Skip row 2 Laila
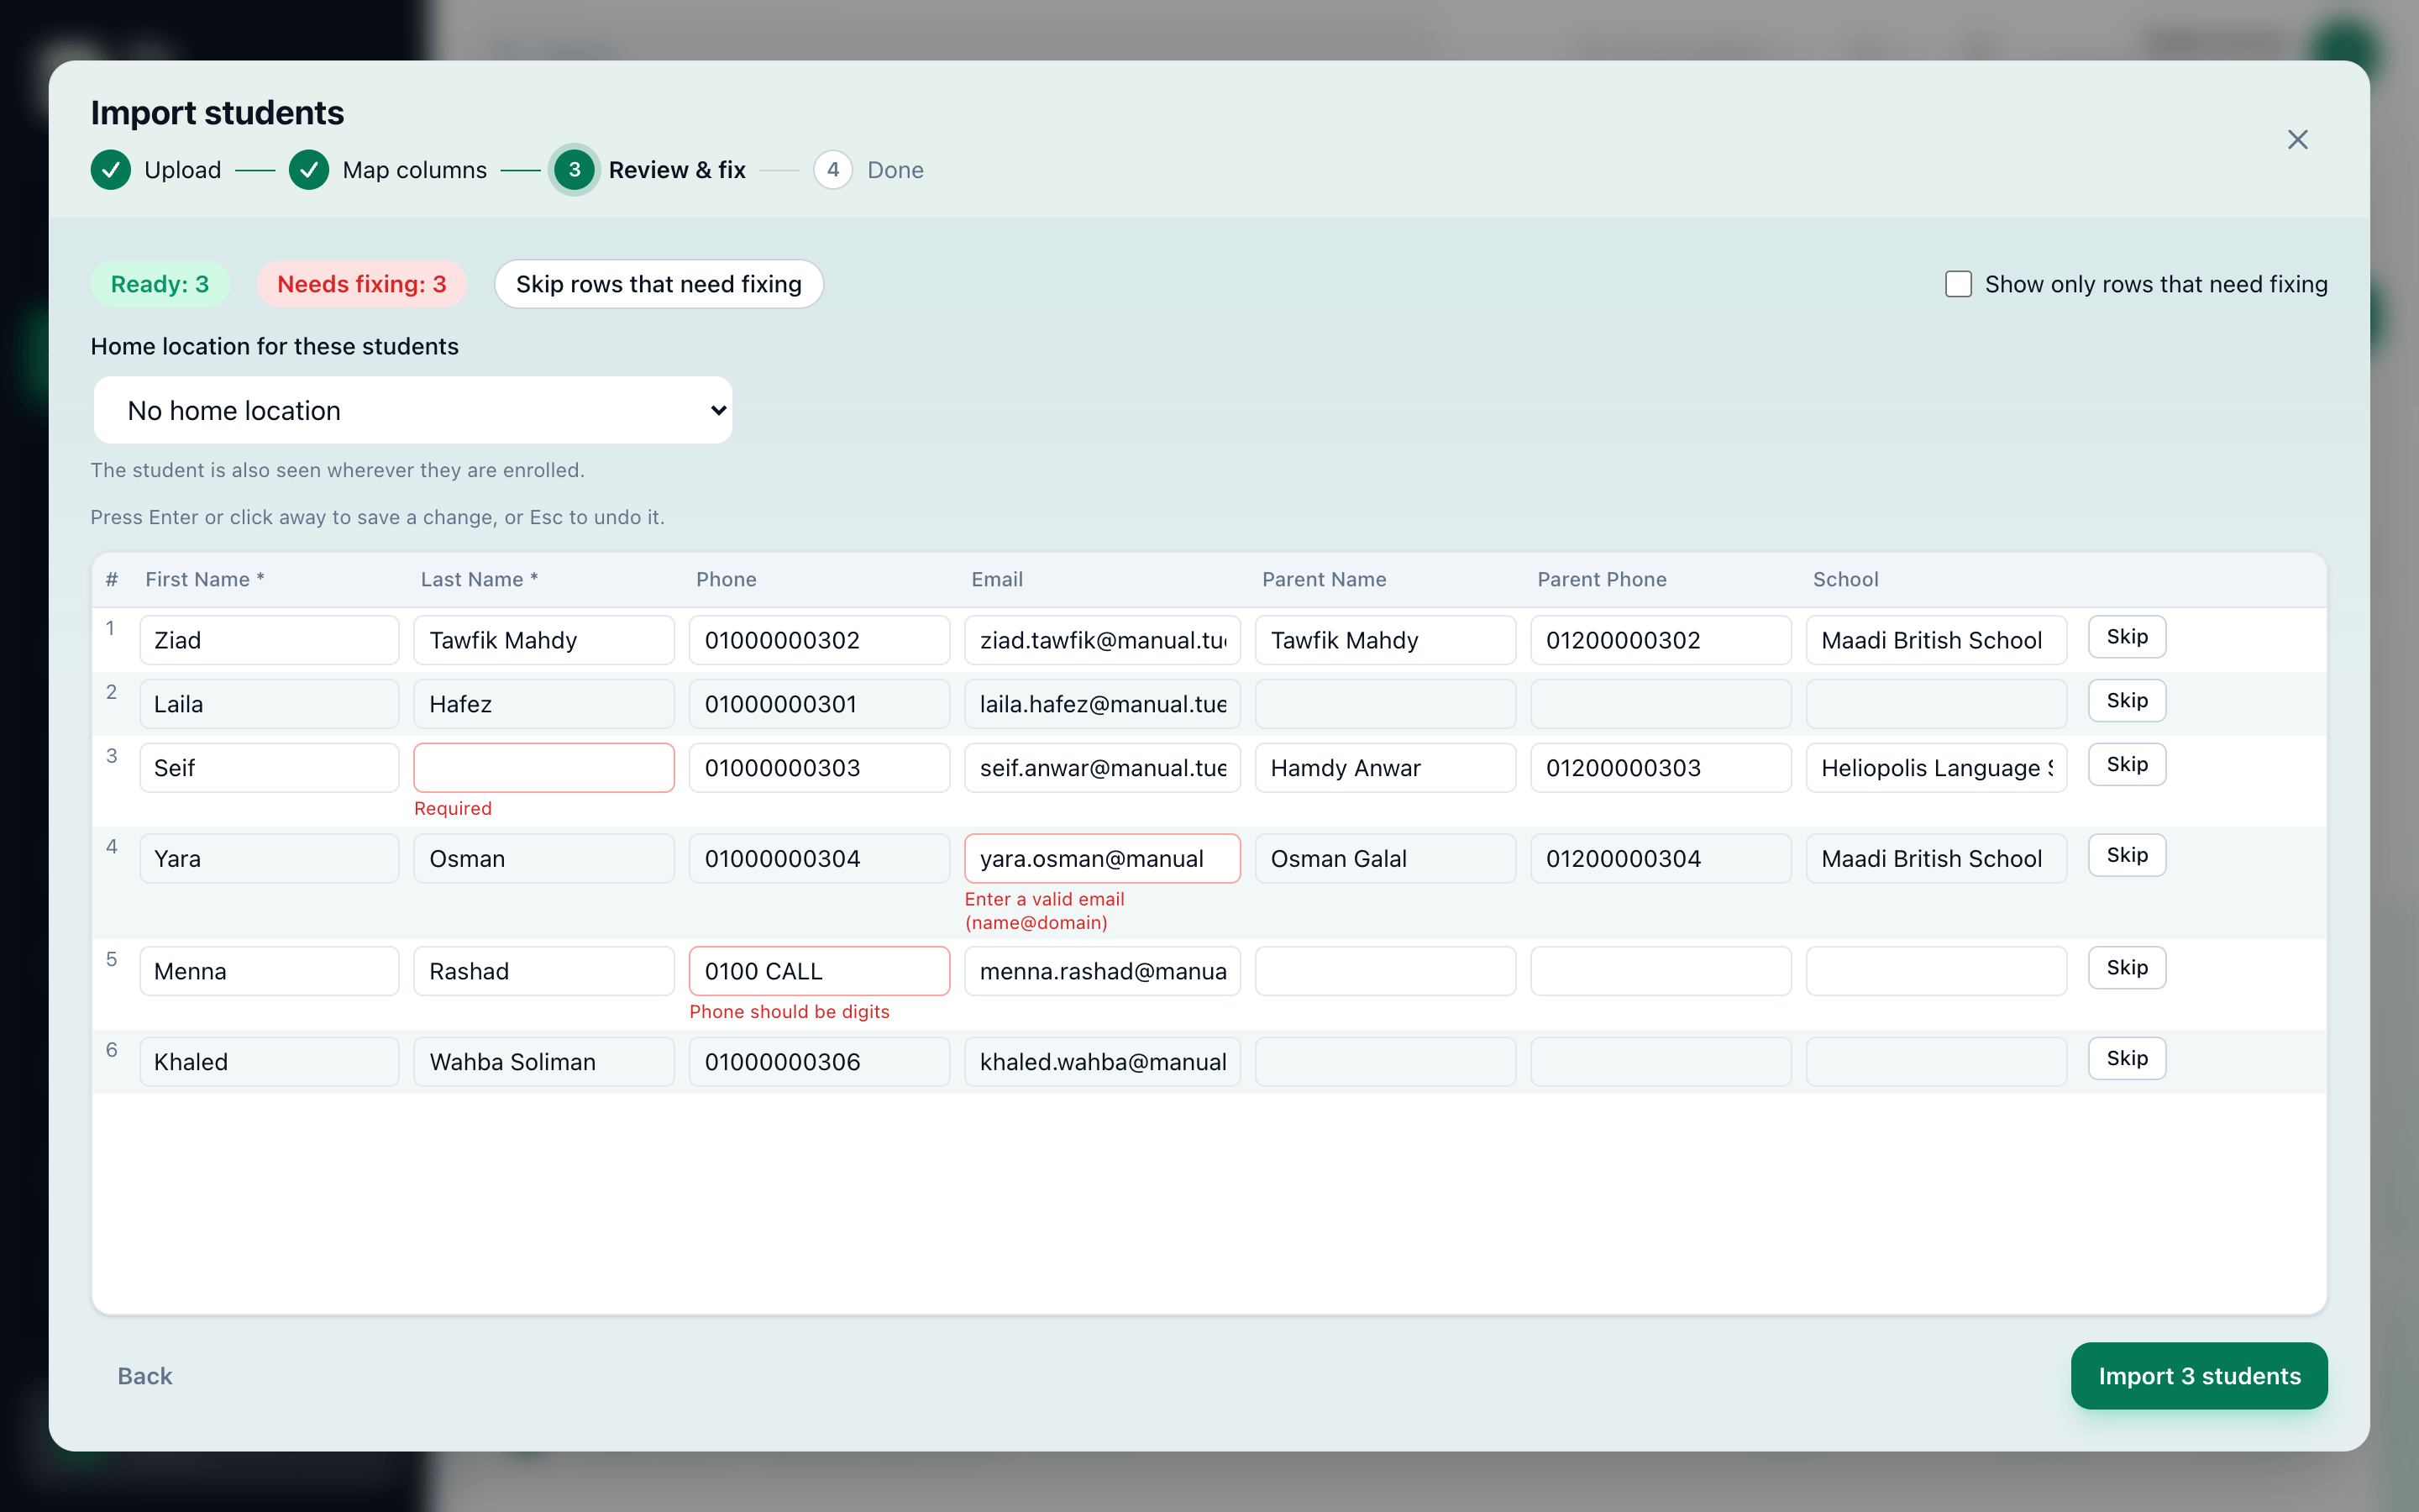This screenshot has width=2419, height=1512. [x=2127, y=701]
